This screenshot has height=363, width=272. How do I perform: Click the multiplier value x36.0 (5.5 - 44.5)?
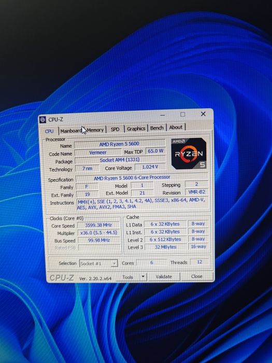point(98,233)
